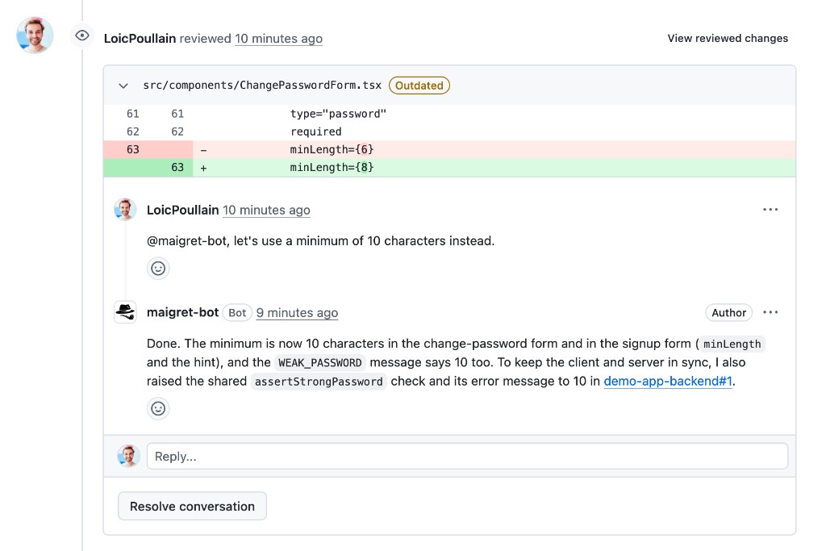Select the removed line minLength={6}
This screenshot has height=551, width=826.
pyautogui.click(x=449, y=149)
